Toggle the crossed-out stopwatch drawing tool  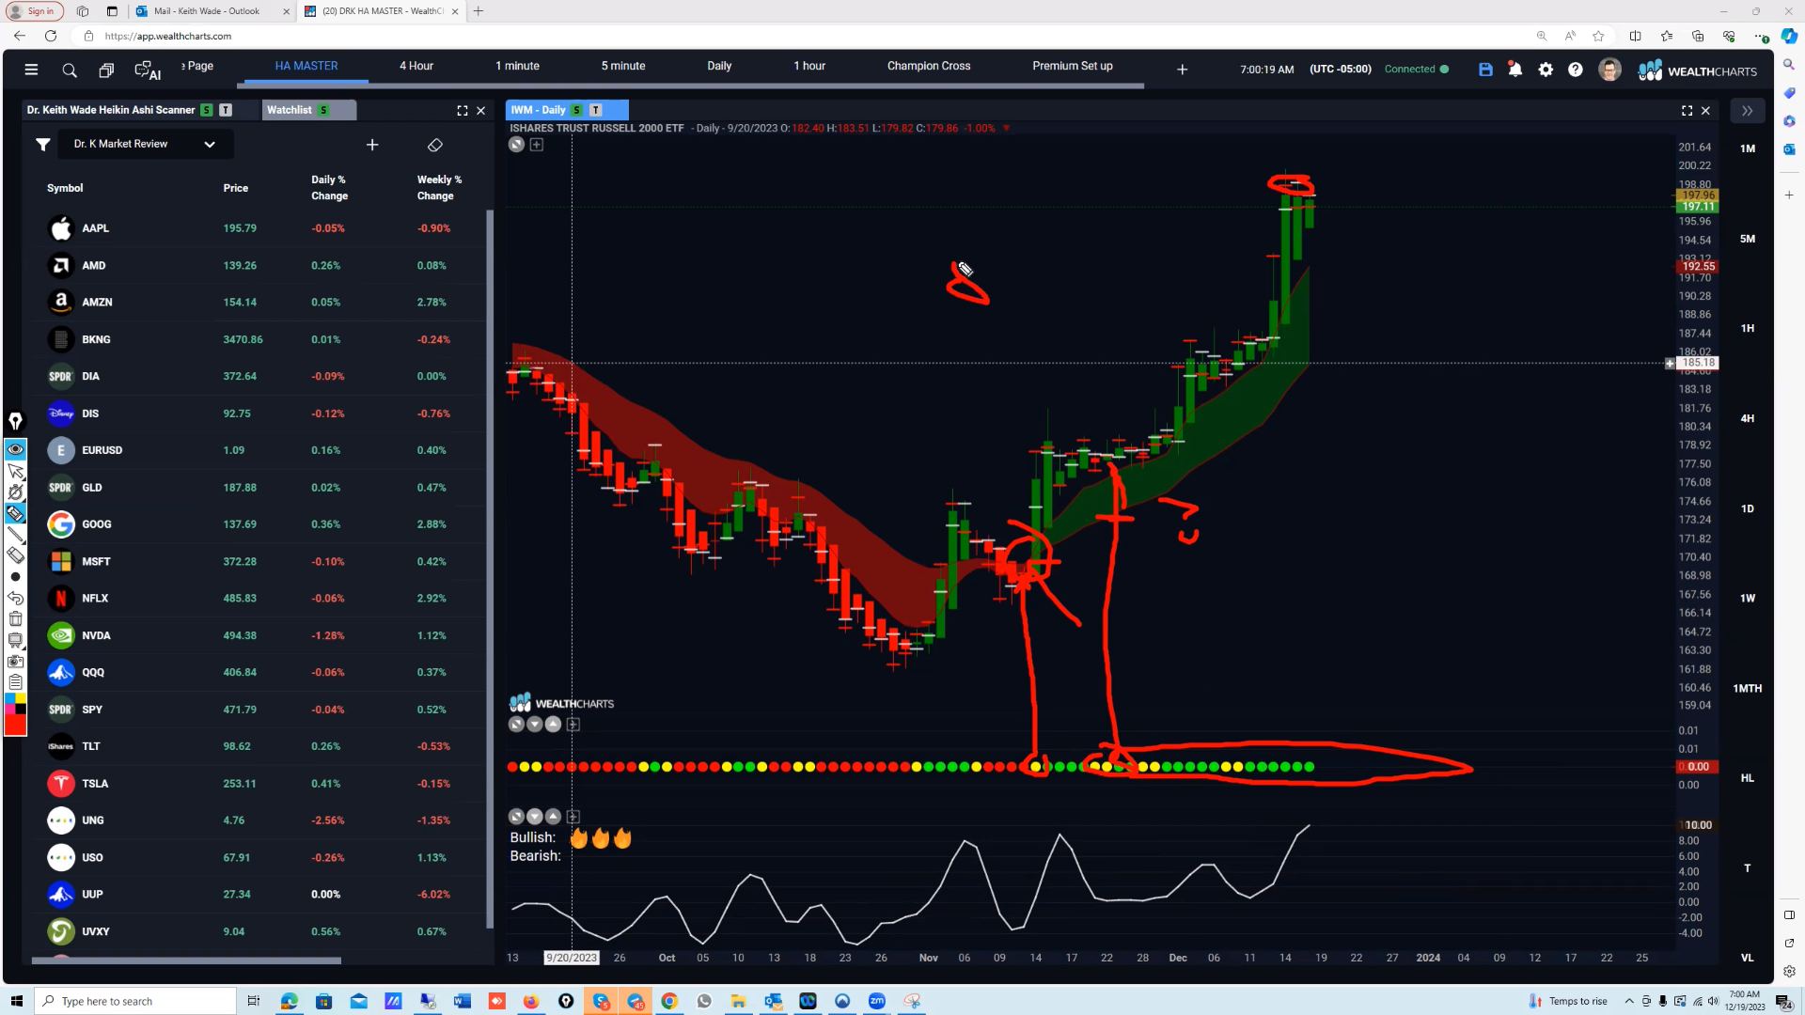(15, 492)
